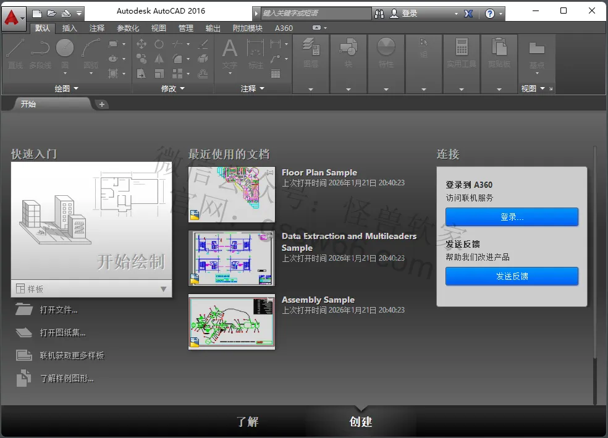Click the 发送反馈 button

point(512,276)
